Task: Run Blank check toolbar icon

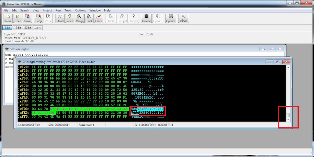Action: click(89, 18)
